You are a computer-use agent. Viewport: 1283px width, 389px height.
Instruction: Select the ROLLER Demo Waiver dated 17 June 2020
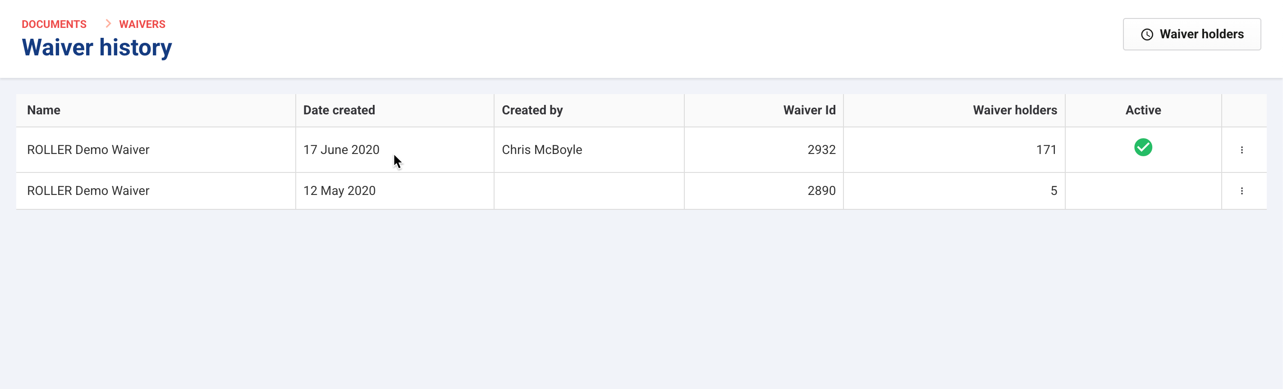click(88, 150)
